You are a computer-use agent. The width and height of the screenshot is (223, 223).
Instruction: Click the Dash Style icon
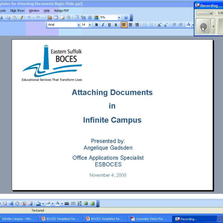[x=73, y=203]
